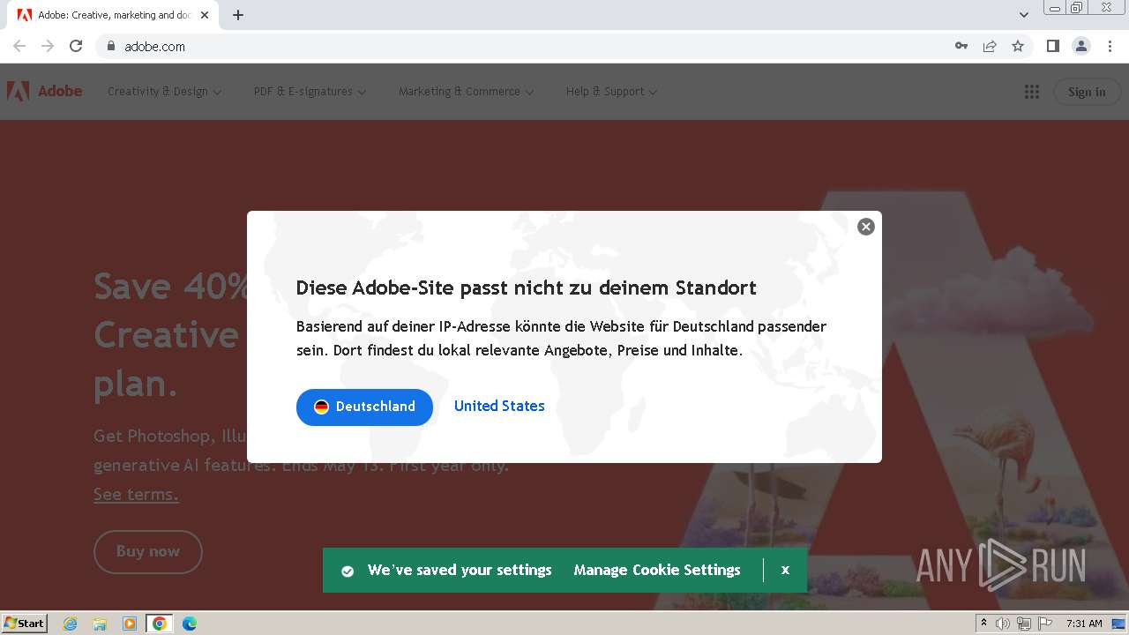Close the location dialog with X icon

point(866,227)
